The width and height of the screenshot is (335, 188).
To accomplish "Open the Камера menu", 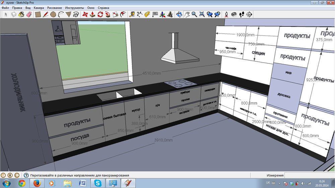I will tap(39, 7).
